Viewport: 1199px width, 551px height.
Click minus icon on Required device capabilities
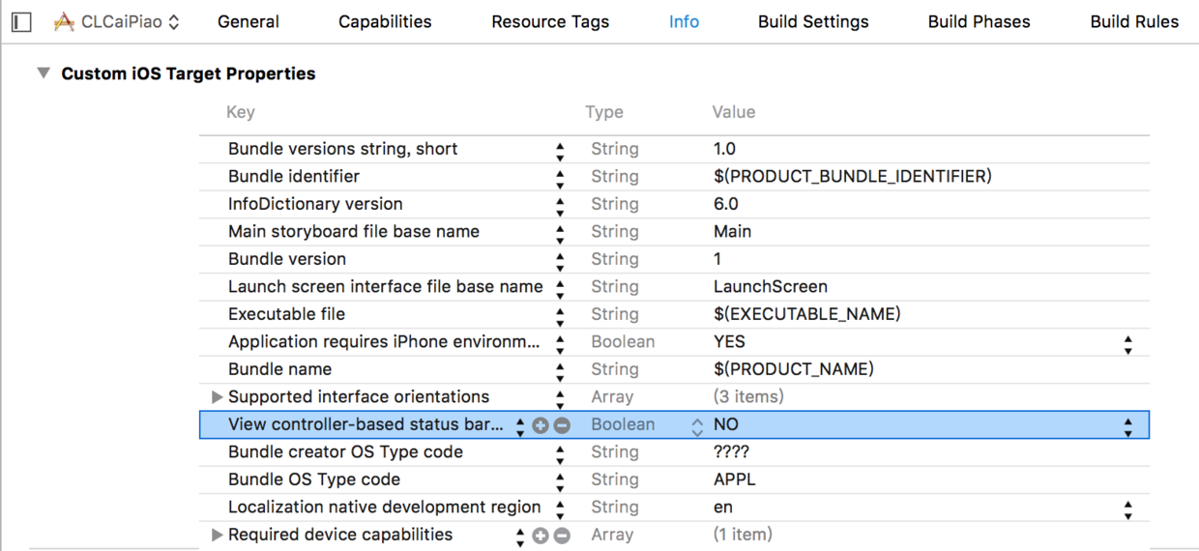[562, 536]
